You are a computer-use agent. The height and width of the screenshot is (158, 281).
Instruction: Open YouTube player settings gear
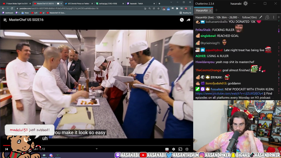(x=173, y=149)
